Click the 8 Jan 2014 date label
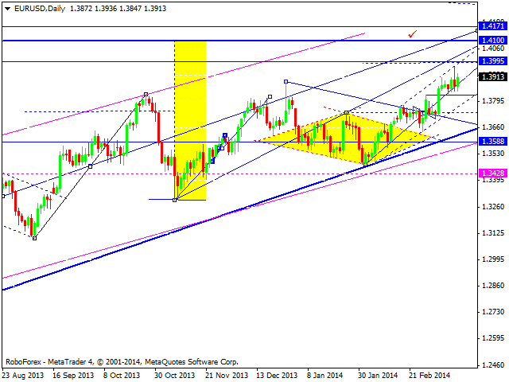Viewport: 509px width, 382px height. click(324, 374)
